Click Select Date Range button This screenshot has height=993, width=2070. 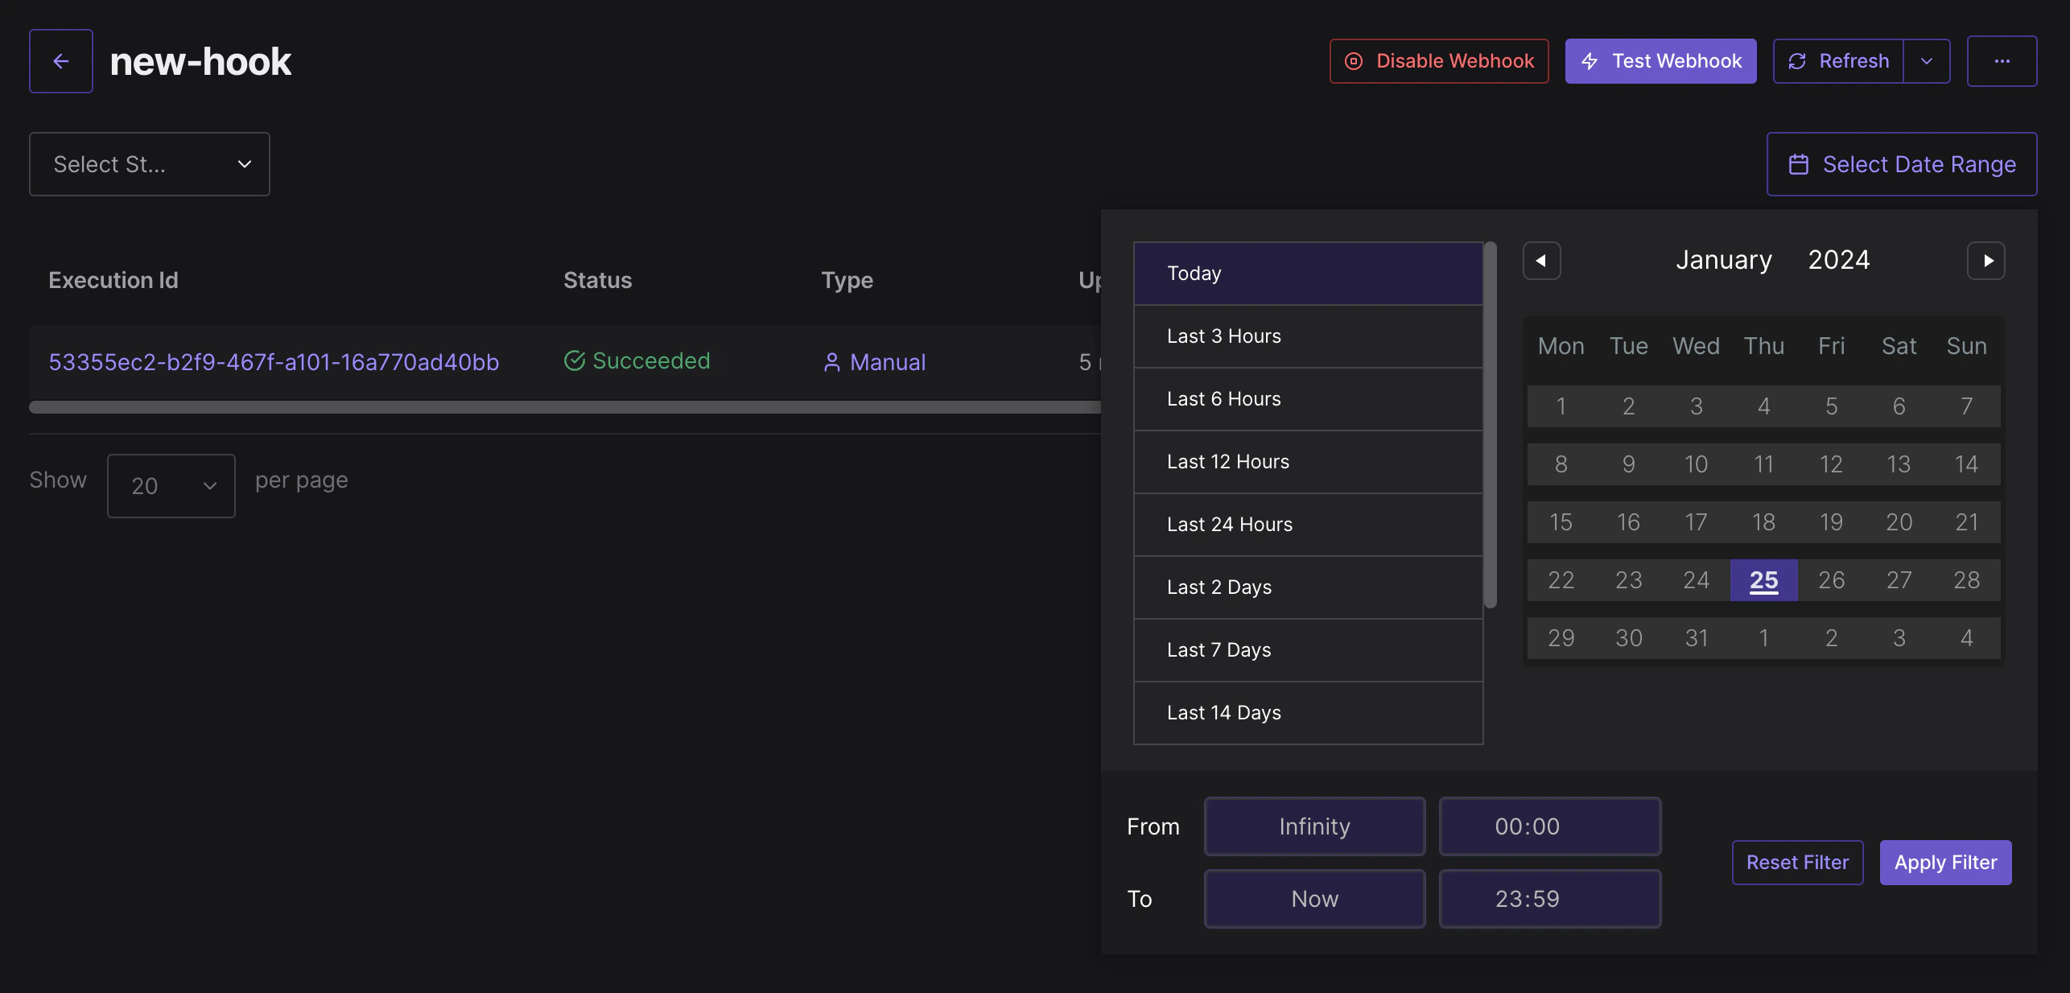pos(1902,164)
